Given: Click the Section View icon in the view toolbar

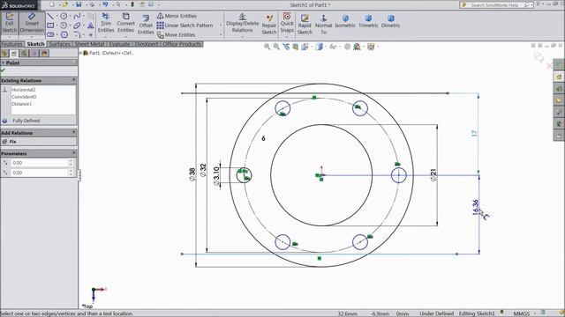Looking at the screenshot, I should (x=296, y=47).
